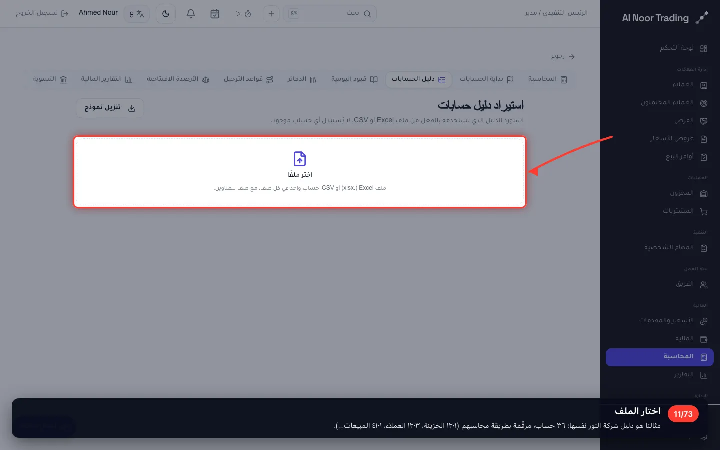Switch to the قيود اليومية tab
Image resolution: width=720 pixels, height=450 pixels.
pyautogui.click(x=354, y=79)
